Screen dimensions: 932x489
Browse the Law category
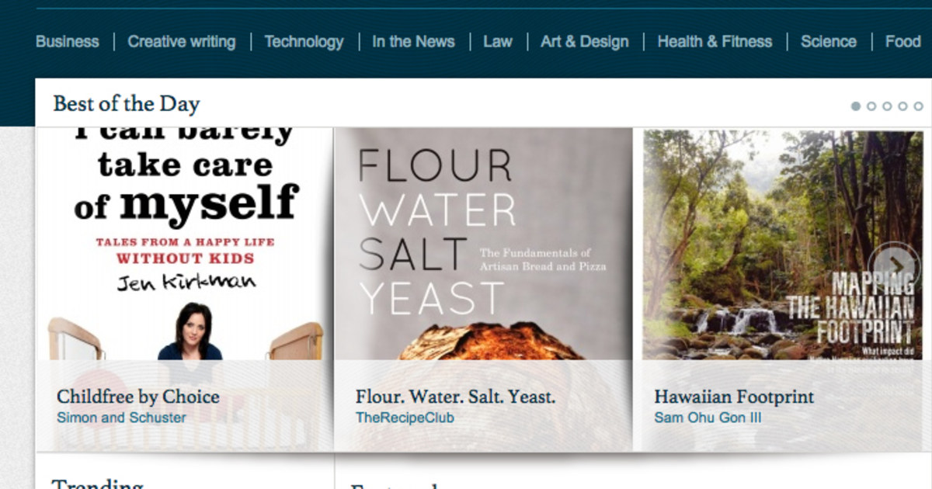(498, 42)
